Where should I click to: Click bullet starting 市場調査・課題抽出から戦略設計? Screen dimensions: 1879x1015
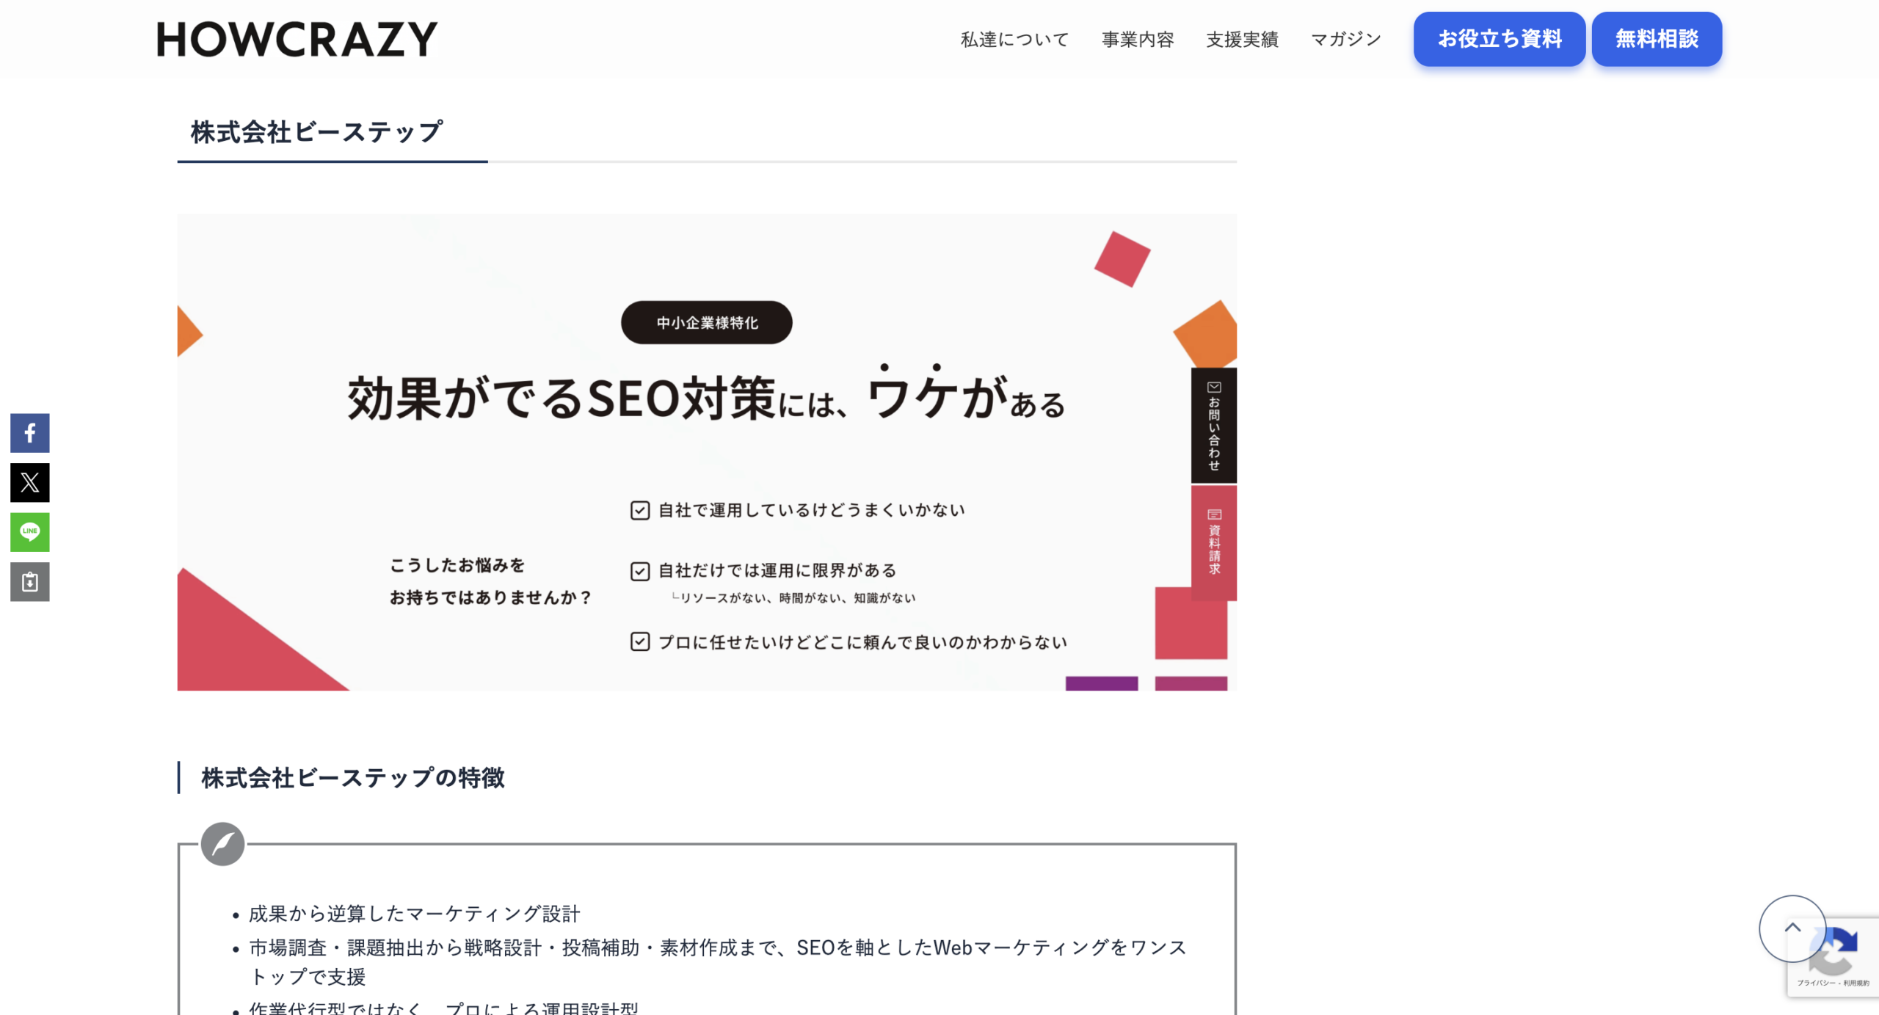click(x=717, y=962)
